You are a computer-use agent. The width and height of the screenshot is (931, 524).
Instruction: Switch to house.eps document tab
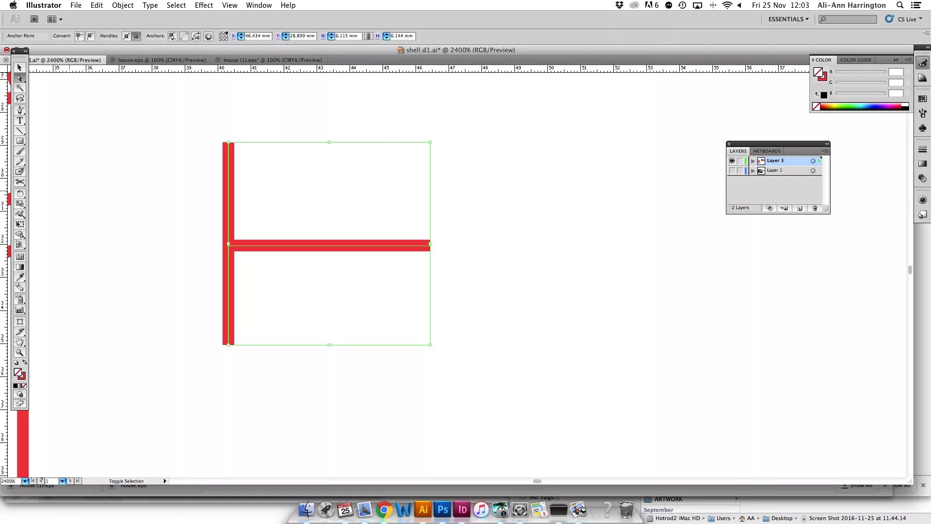161,60
